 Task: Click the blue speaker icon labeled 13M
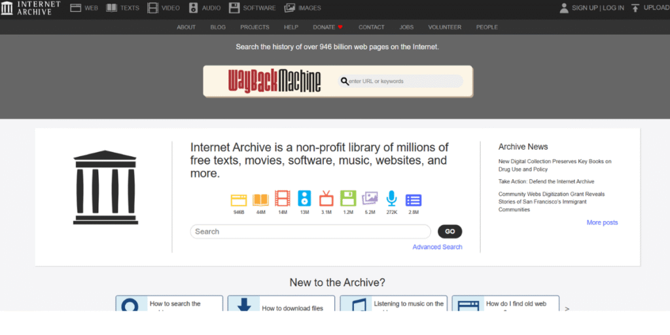[x=304, y=199]
